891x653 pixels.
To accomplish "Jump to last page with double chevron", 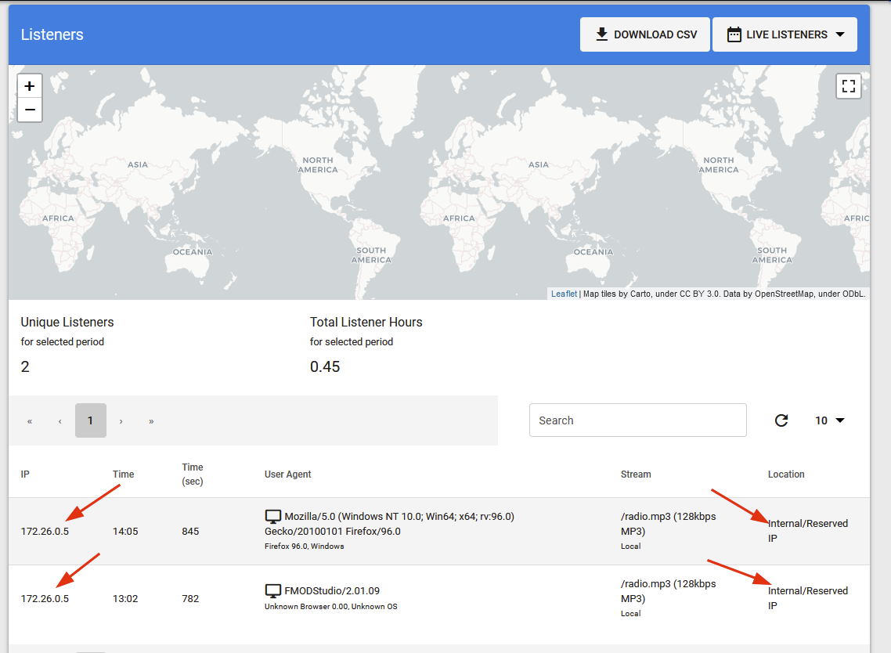I will (x=151, y=420).
